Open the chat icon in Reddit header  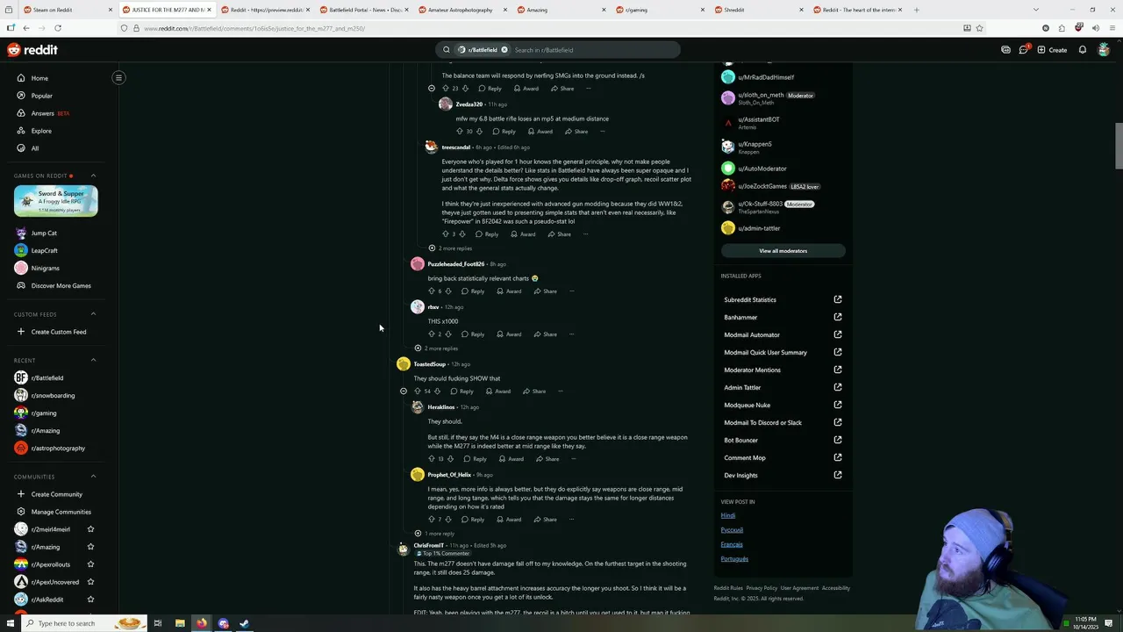(x=1023, y=50)
